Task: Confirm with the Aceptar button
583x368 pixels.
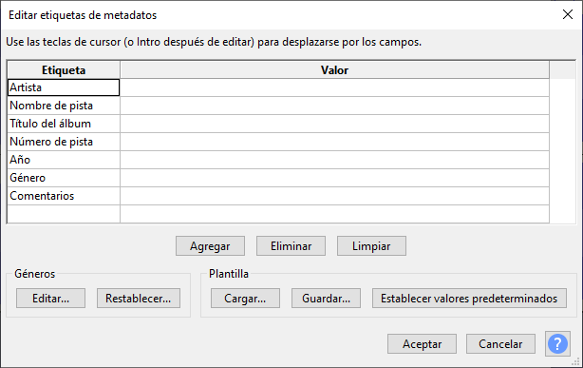Action: (422, 344)
